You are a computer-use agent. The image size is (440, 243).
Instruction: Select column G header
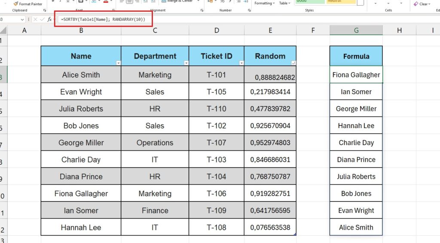click(x=356, y=31)
